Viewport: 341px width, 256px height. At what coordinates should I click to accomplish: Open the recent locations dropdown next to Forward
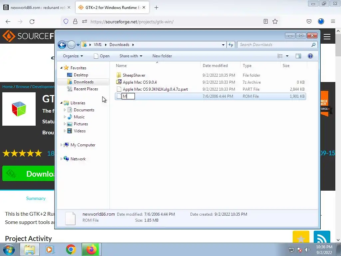click(x=78, y=45)
